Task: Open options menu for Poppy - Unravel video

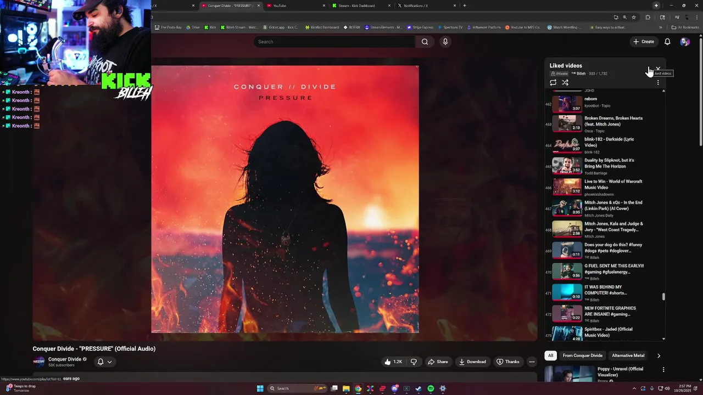Action: (x=663, y=370)
